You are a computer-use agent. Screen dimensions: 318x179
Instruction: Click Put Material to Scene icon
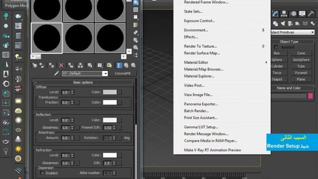point(42,65)
